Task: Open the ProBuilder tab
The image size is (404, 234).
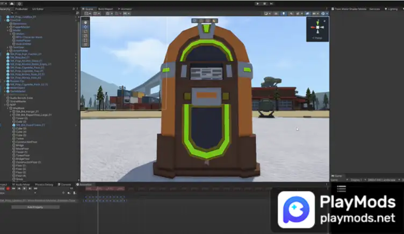Action: point(21,9)
